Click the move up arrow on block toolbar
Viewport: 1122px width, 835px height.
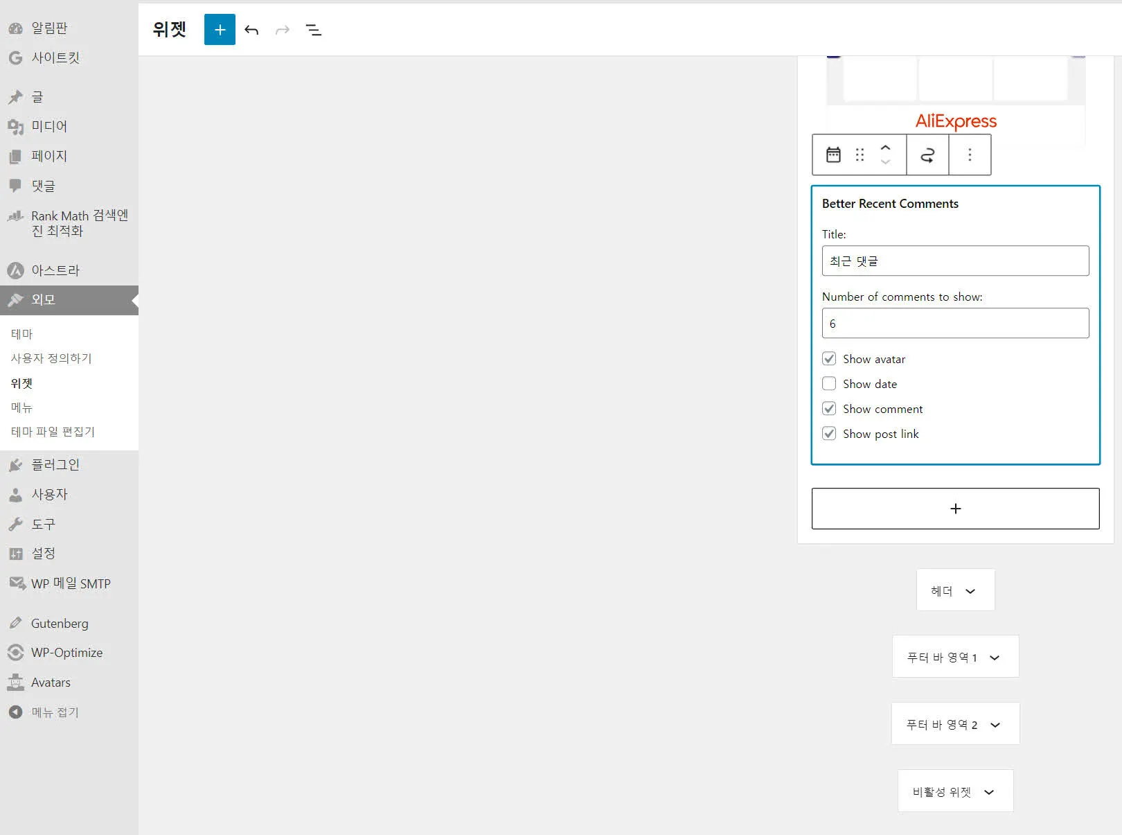885,148
